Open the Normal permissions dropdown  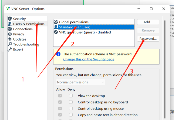(x=81, y=82)
